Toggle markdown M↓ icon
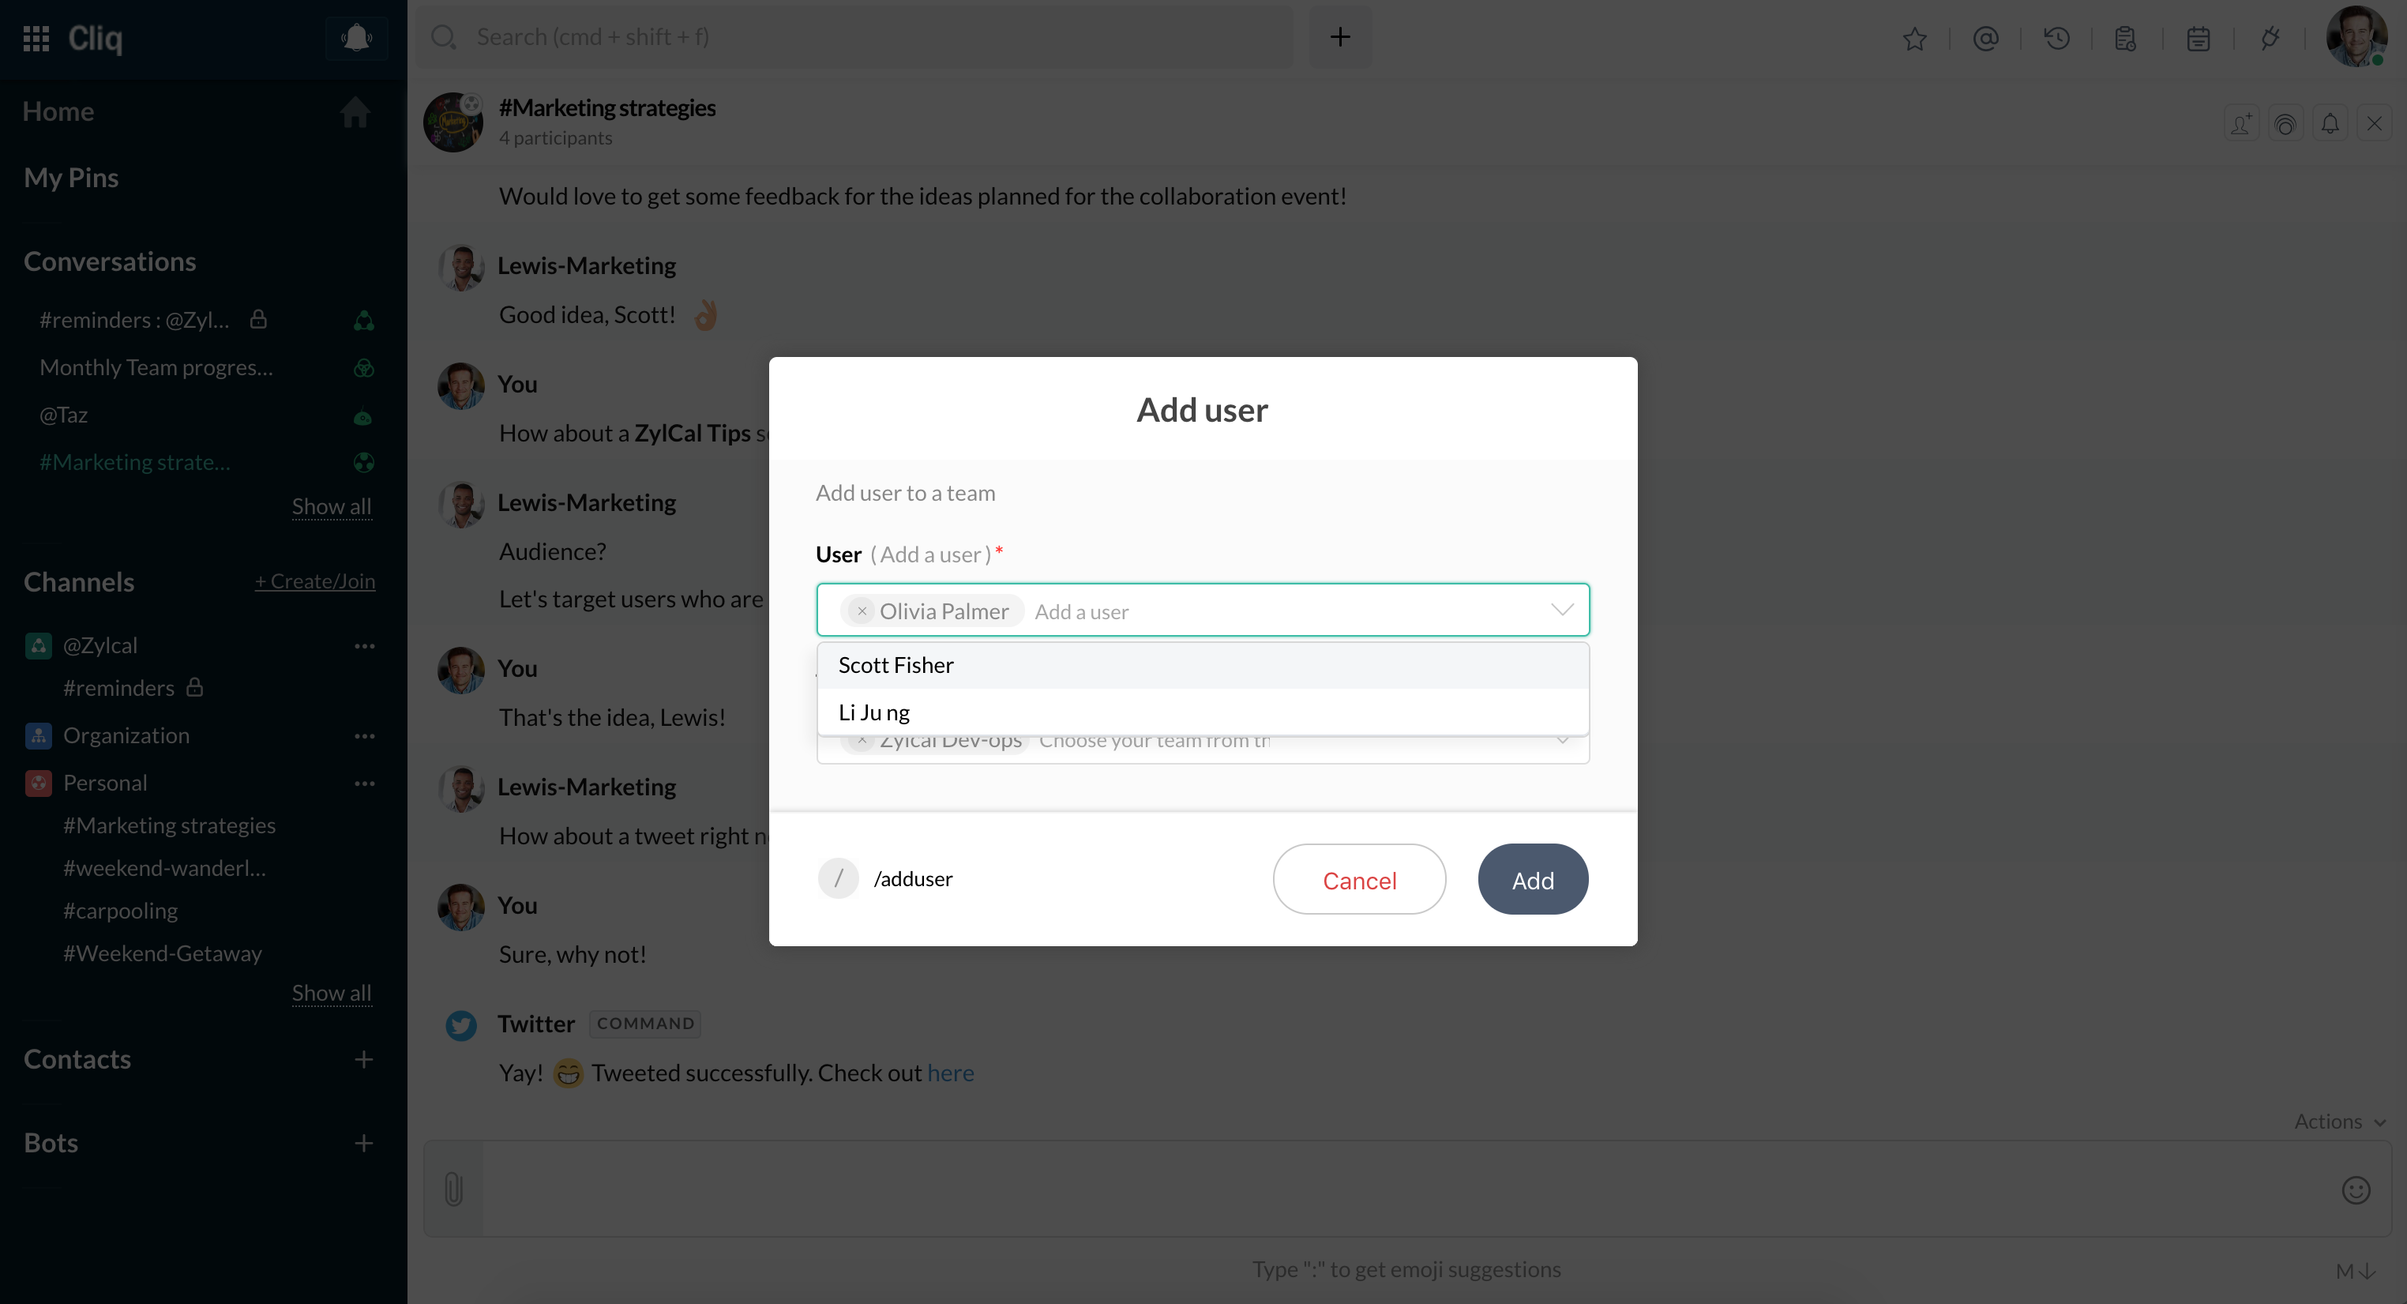 point(2355,1272)
